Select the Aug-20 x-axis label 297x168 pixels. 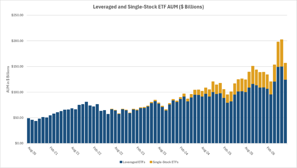click(32, 151)
